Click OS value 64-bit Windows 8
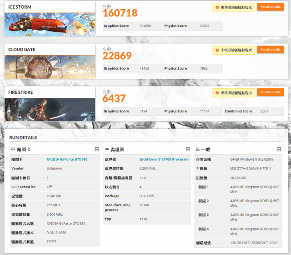Screen dimensions: 291x255 [251, 159]
